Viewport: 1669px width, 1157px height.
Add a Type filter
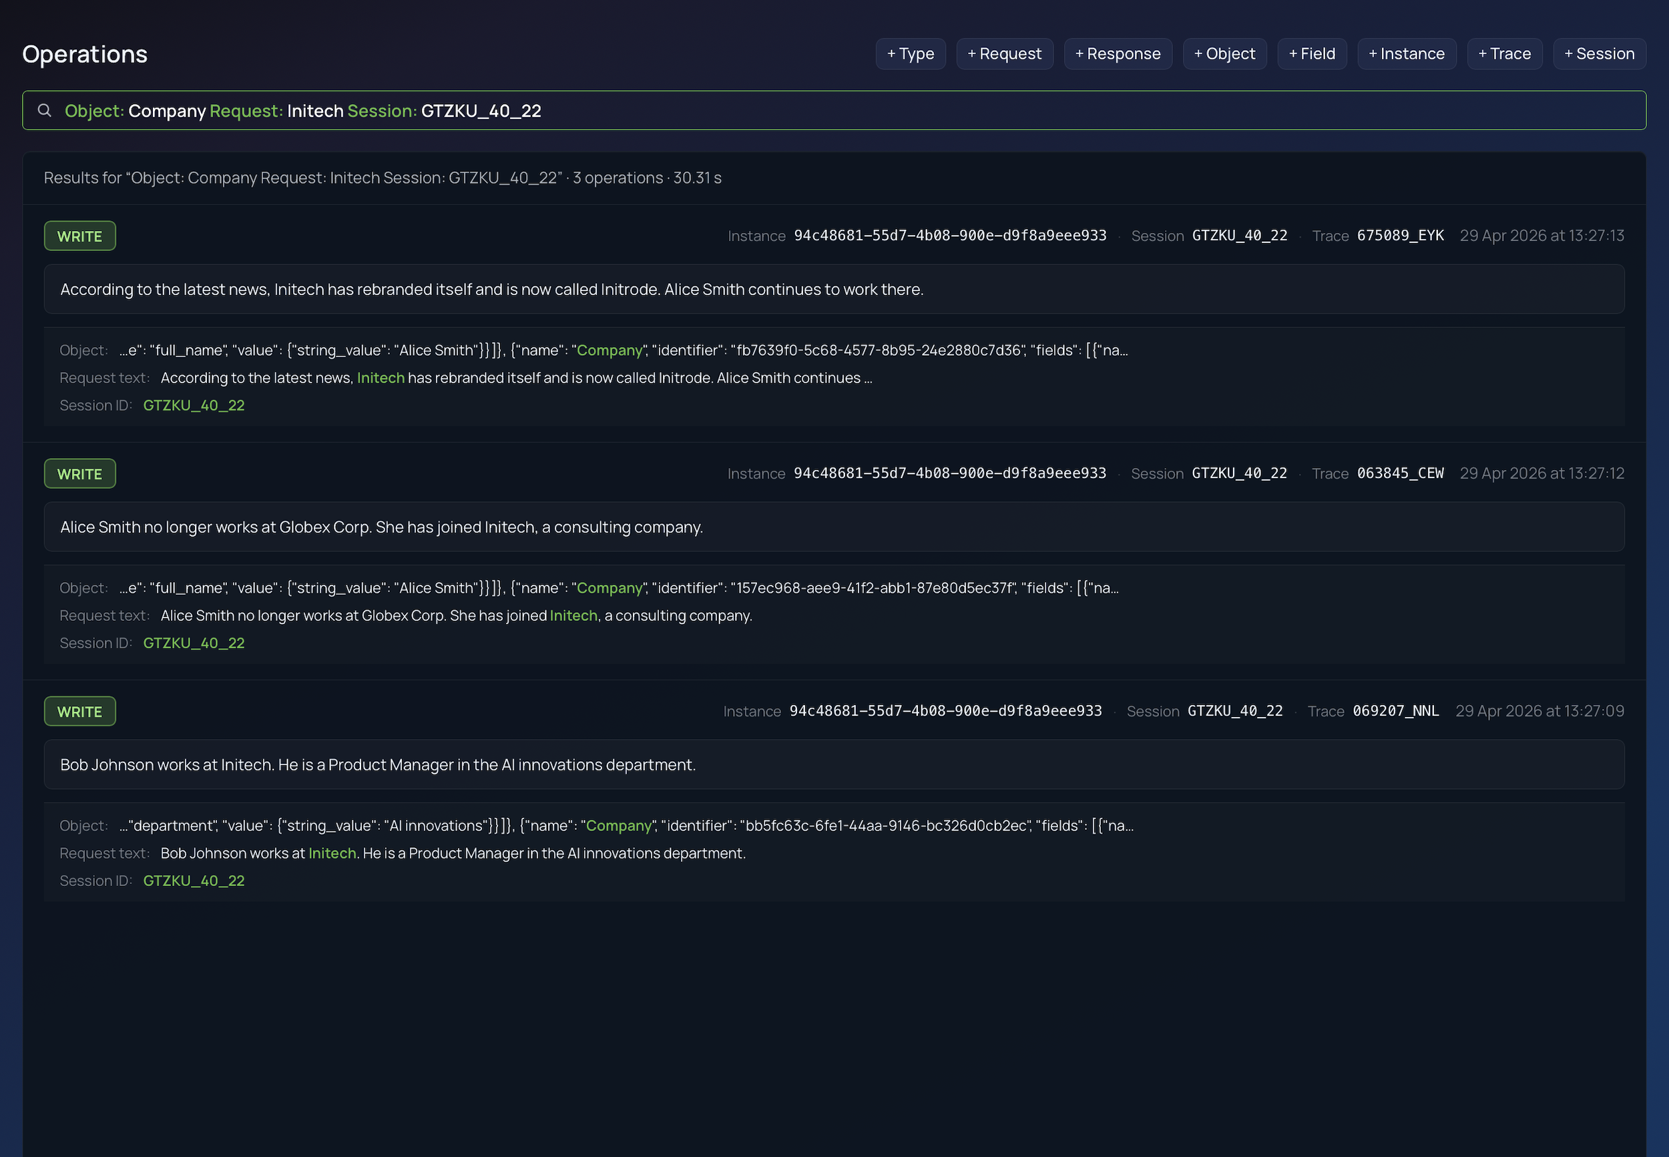[910, 53]
